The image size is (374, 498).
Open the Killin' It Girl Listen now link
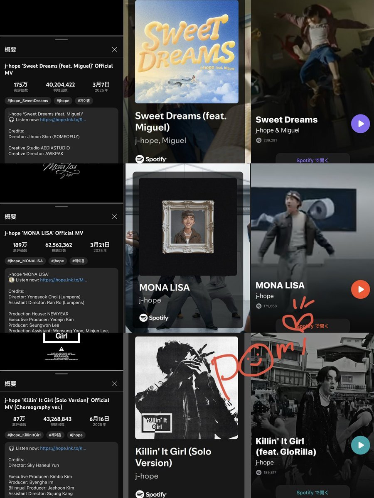point(63,448)
